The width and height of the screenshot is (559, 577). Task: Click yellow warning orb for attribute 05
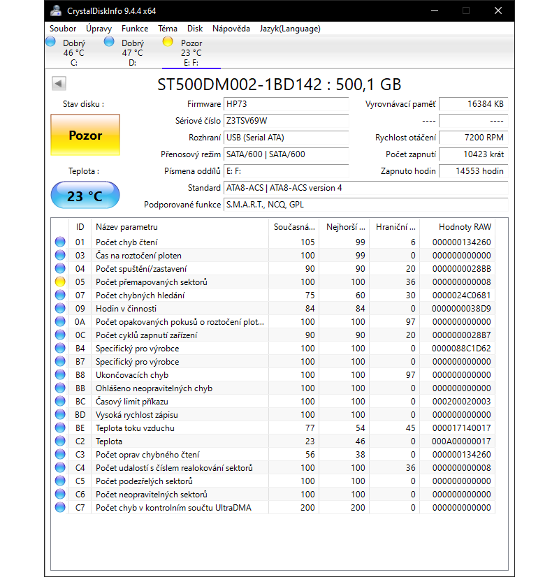[60, 282]
